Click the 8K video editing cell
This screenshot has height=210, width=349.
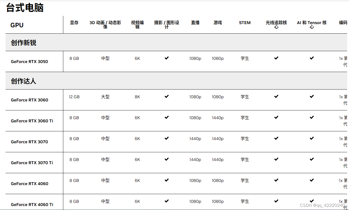pos(137,97)
